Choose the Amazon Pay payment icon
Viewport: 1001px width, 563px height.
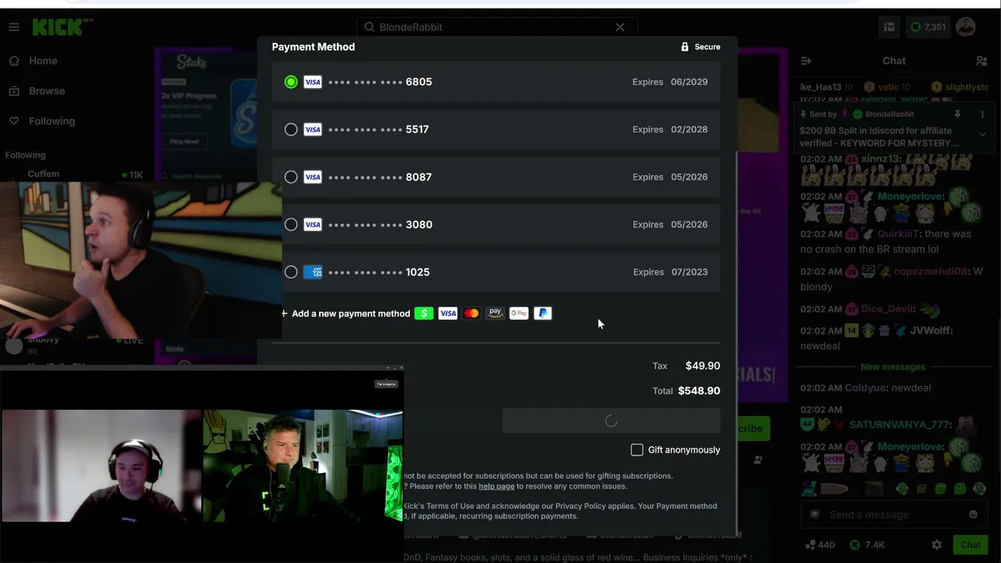pyautogui.click(x=495, y=314)
